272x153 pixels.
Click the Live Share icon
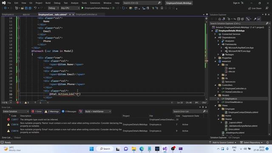pyautogui.click(x=249, y=8)
